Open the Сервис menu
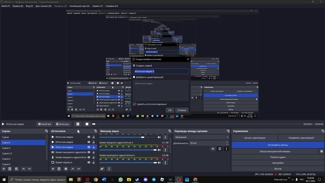 tap(97, 6)
